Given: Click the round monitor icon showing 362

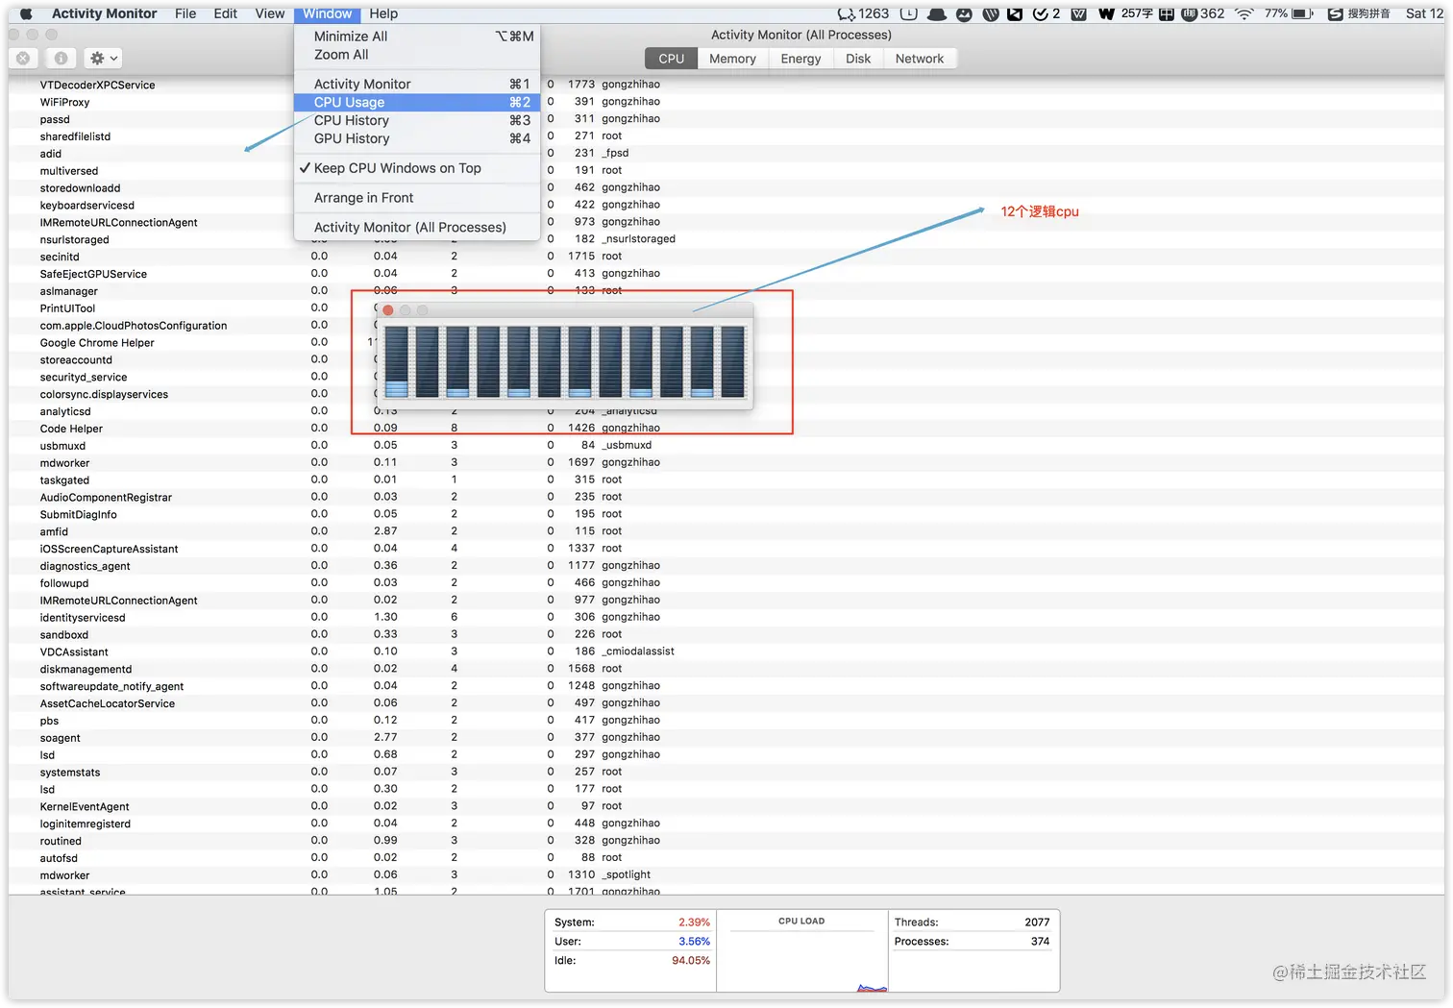Looking at the screenshot, I should [x=1202, y=13].
